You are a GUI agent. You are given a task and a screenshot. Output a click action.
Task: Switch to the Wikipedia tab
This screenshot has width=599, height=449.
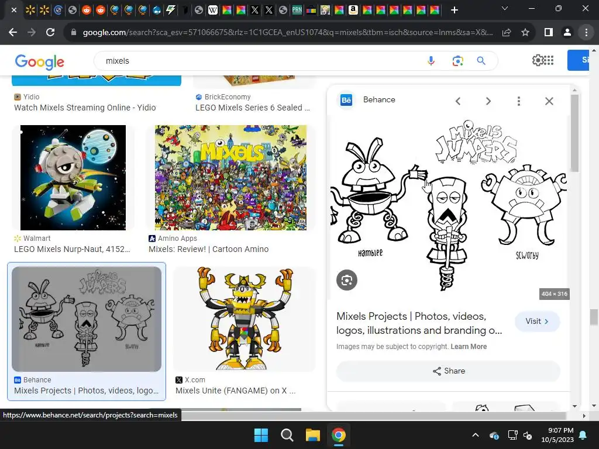click(213, 10)
